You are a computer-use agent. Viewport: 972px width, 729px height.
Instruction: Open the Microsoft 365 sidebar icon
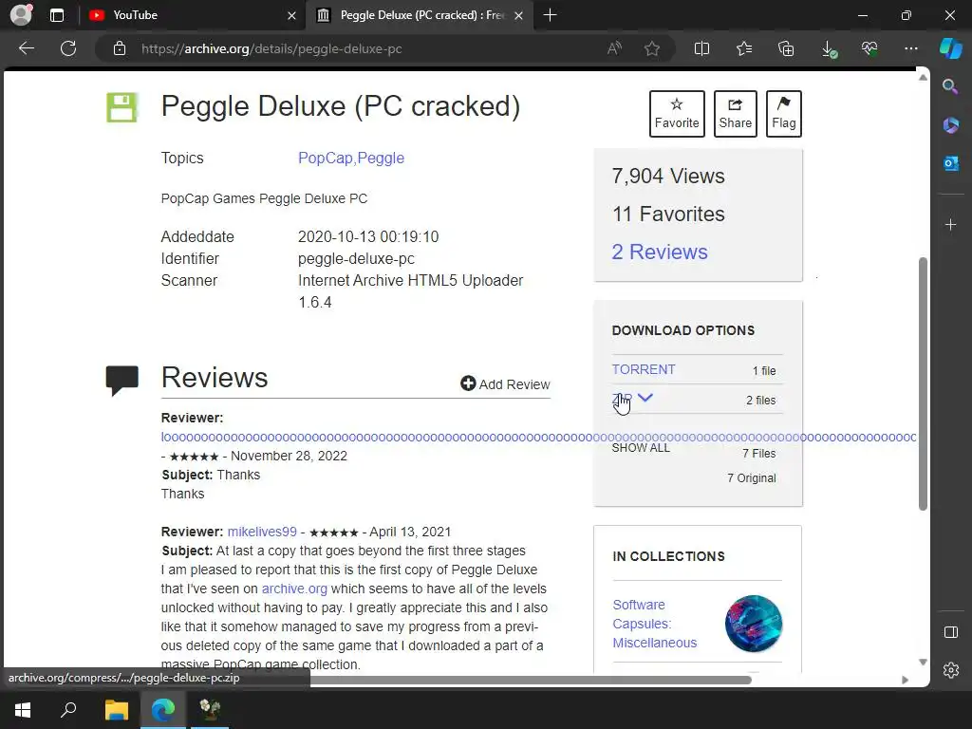950,125
